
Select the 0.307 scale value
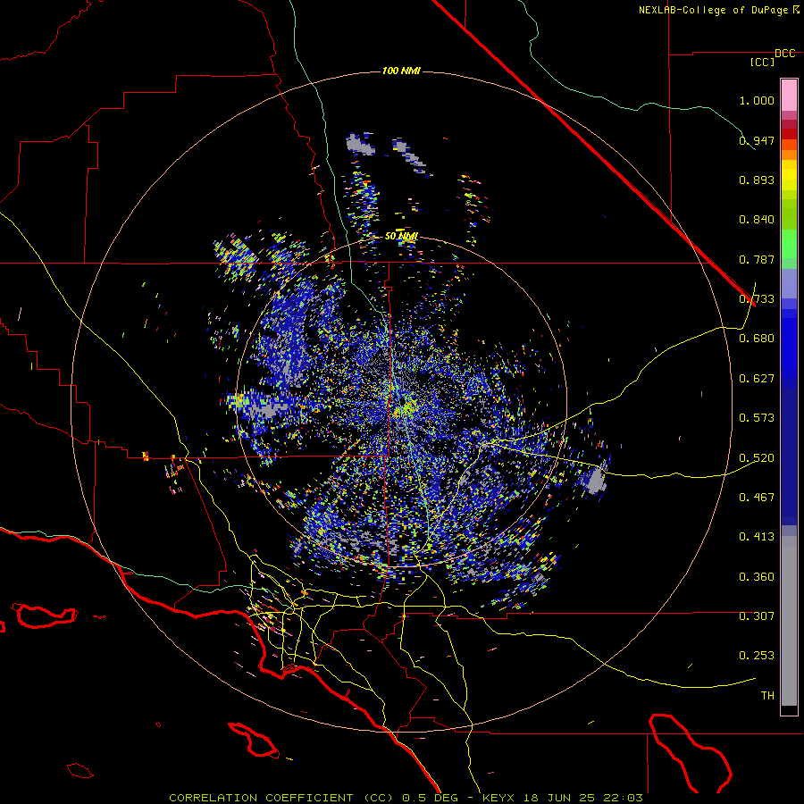click(757, 616)
